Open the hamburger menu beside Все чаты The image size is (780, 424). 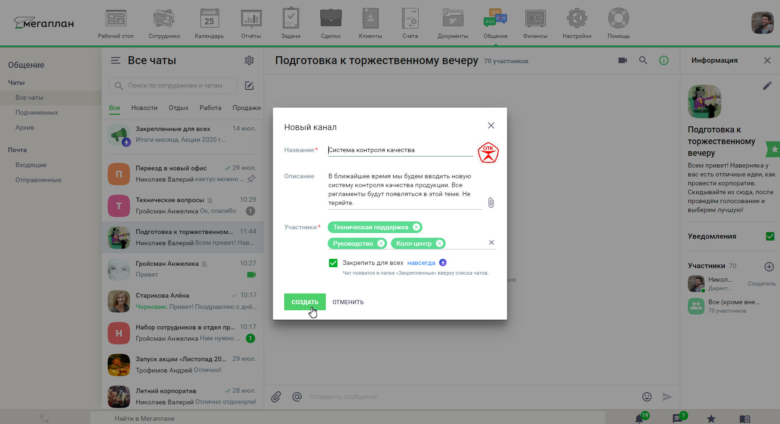[116, 60]
